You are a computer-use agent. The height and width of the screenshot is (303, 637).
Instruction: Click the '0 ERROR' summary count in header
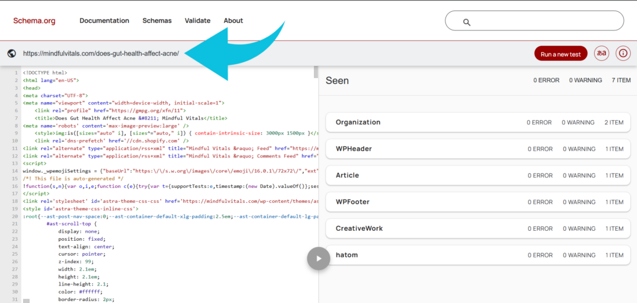(x=546, y=80)
